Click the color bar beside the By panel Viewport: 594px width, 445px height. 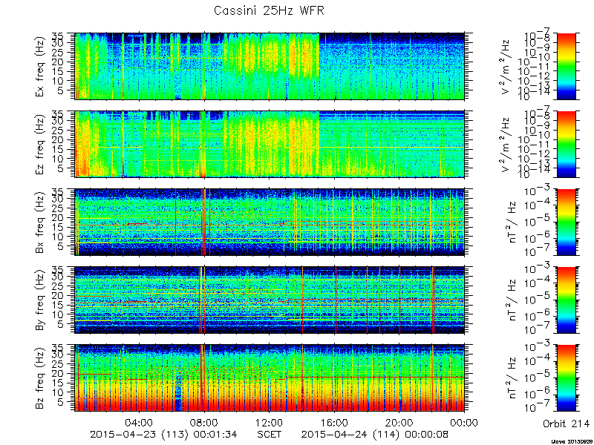[566, 300]
